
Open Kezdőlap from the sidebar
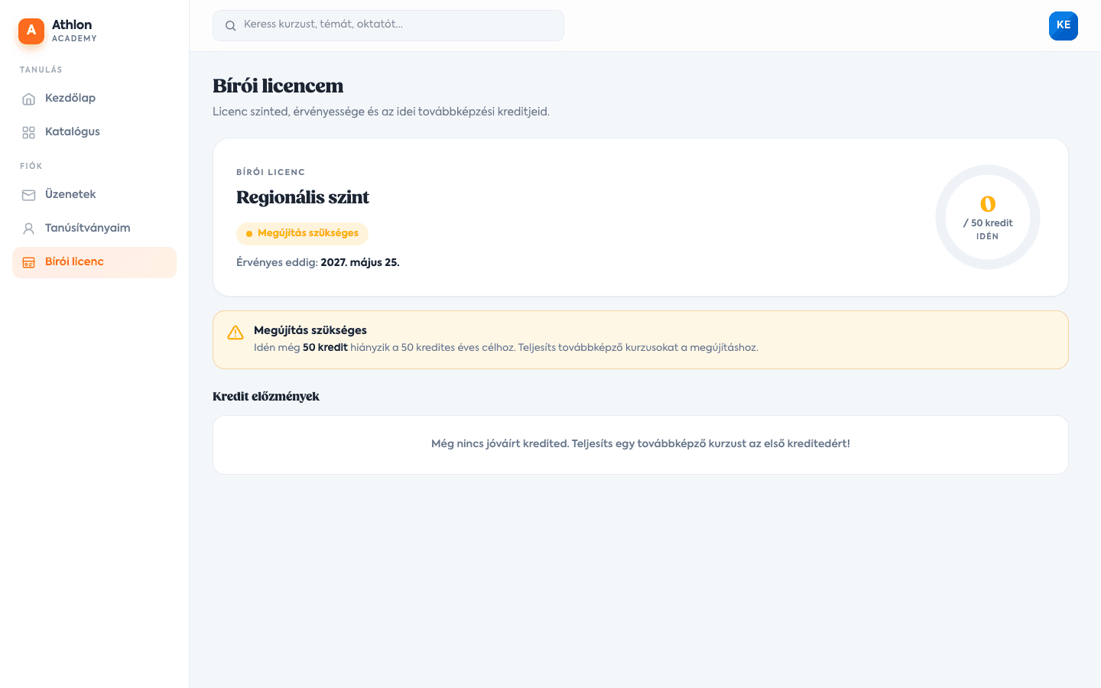94,99
